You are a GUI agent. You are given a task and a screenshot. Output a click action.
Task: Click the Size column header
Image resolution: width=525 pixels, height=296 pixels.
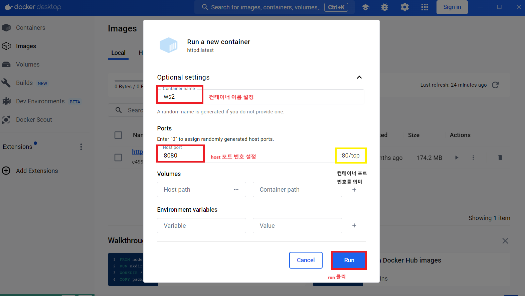(413, 135)
